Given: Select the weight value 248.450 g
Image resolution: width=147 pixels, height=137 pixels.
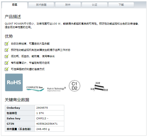Looking at the screenshot, I should (43, 129).
